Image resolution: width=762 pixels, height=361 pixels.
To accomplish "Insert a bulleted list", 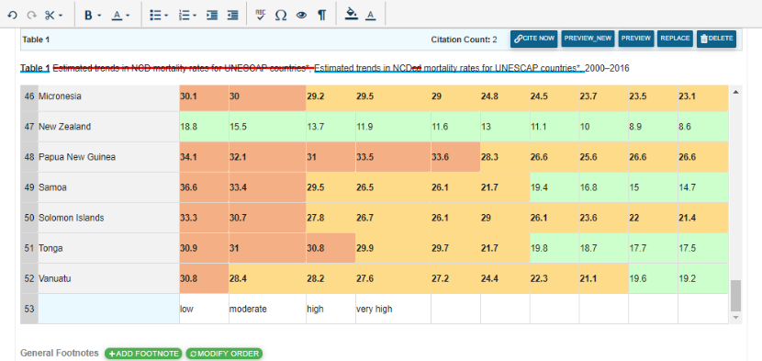I will (x=155, y=16).
